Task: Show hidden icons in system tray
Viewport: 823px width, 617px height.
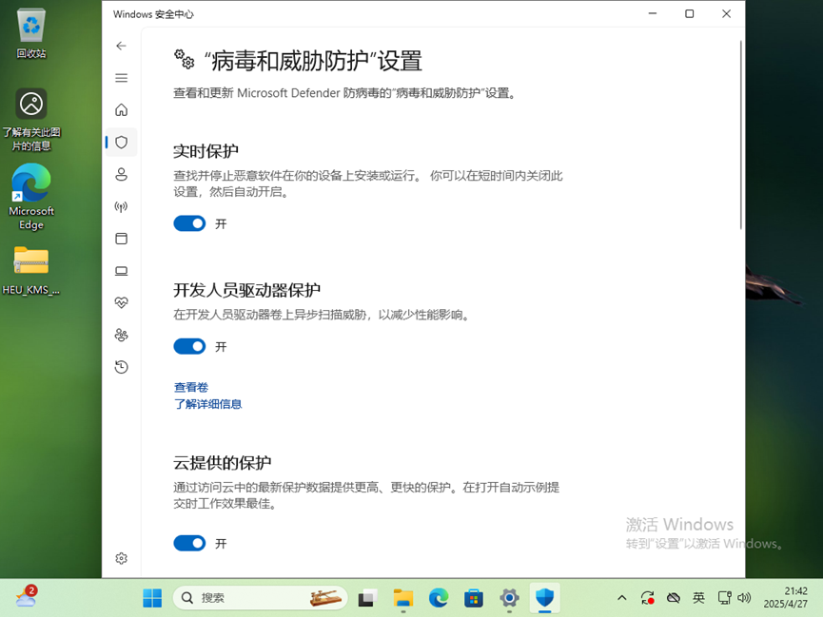Action: [x=622, y=598]
